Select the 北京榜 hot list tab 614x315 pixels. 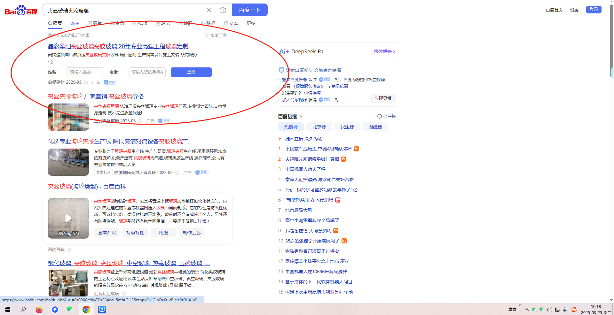click(x=319, y=127)
